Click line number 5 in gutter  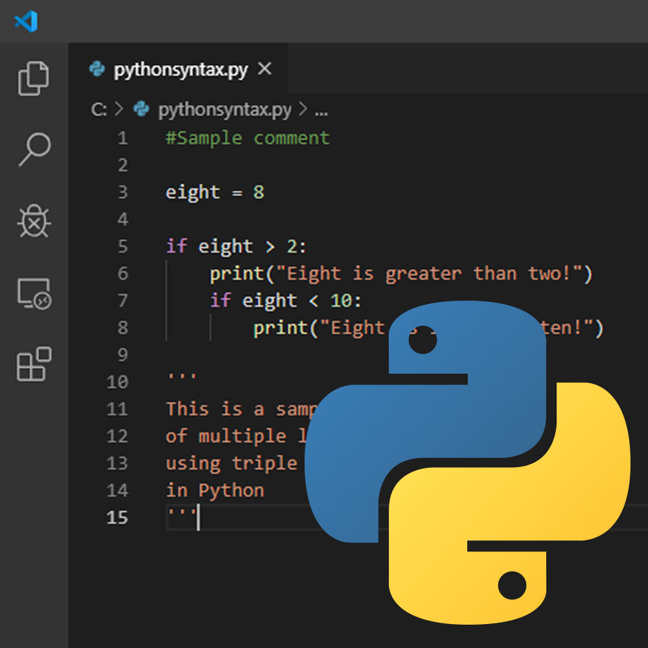click(122, 246)
